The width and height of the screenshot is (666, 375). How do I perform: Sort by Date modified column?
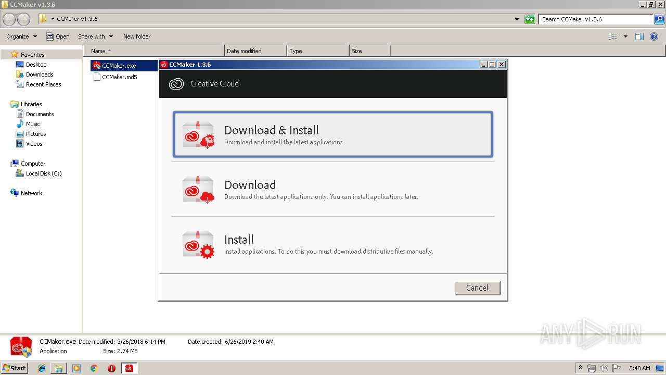click(255, 51)
